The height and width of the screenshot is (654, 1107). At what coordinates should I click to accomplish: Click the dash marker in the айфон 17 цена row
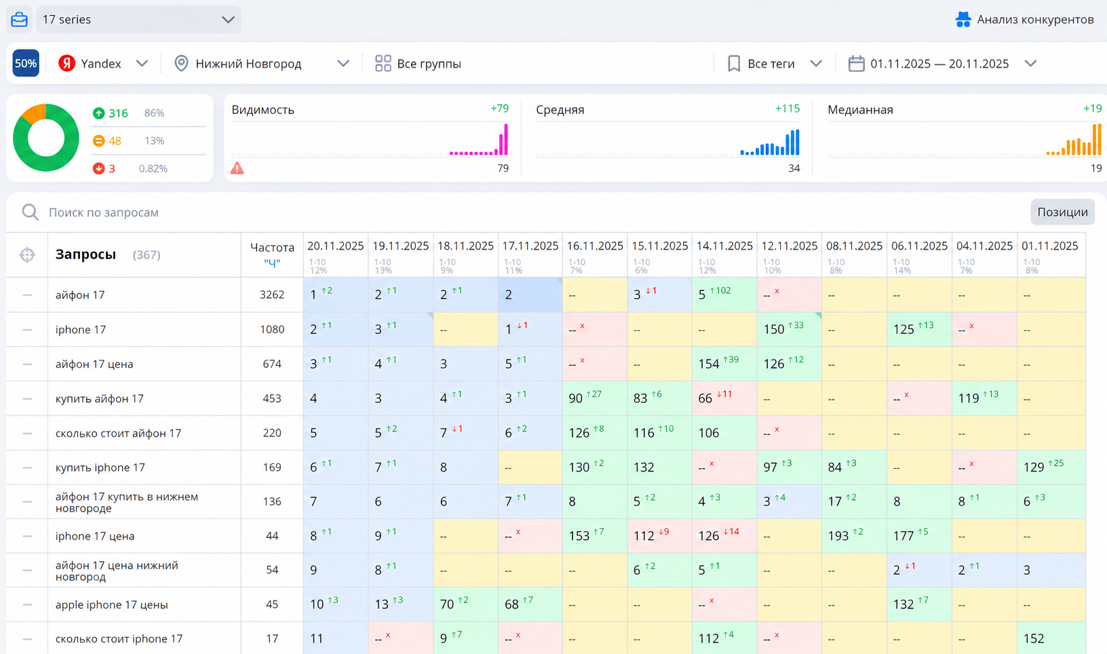[27, 364]
